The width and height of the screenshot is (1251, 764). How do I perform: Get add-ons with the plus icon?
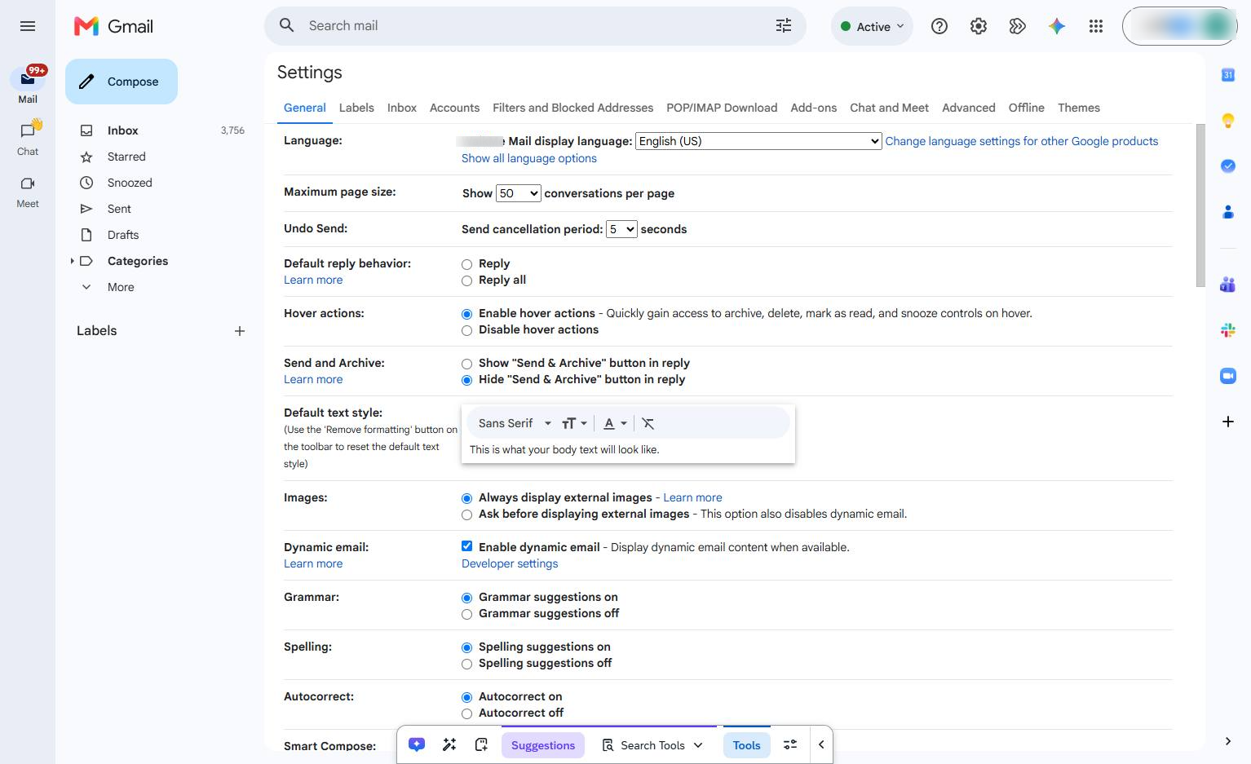point(1228,422)
